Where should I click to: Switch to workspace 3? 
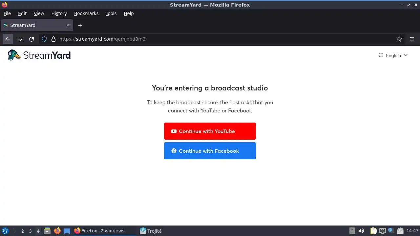click(x=30, y=231)
